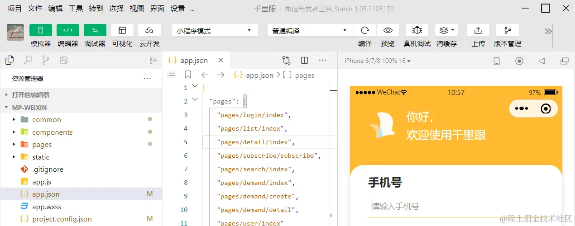Open the 设置 menu

177,9
